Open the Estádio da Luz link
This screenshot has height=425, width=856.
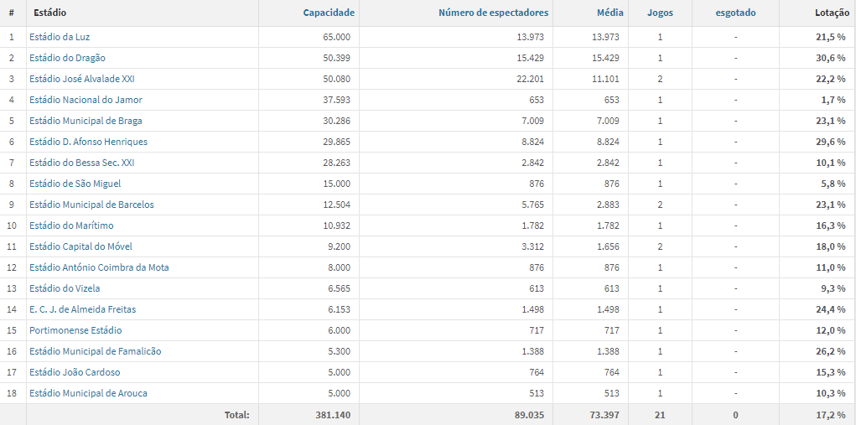[x=60, y=37]
